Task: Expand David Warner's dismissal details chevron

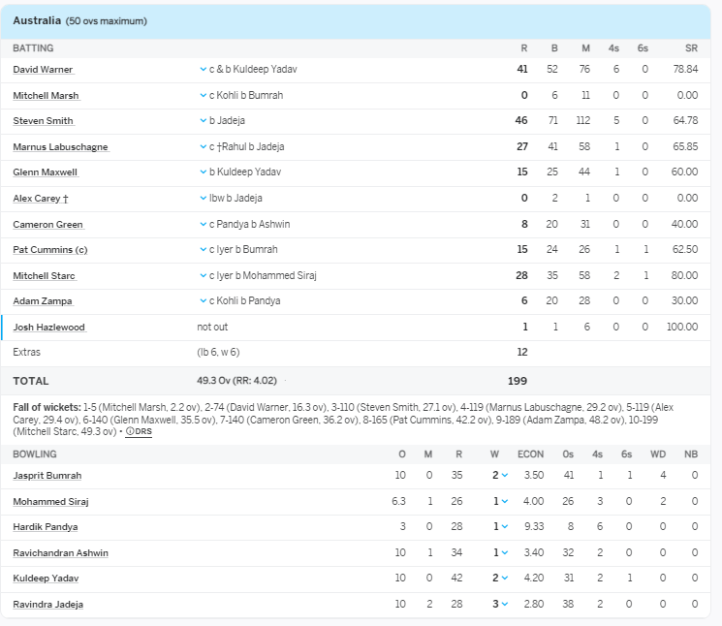Action: [x=203, y=70]
